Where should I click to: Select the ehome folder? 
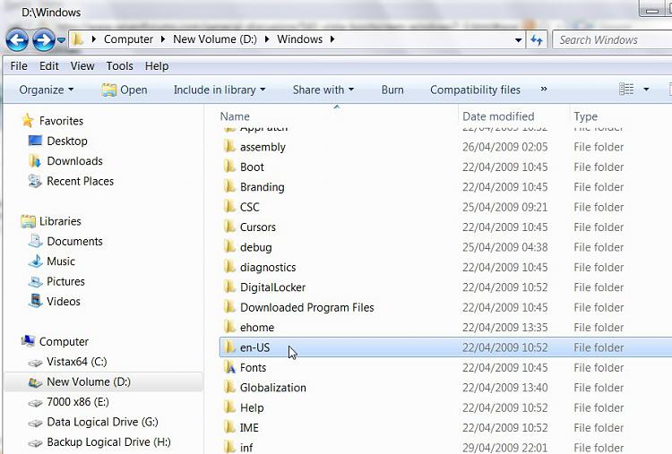click(x=257, y=327)
